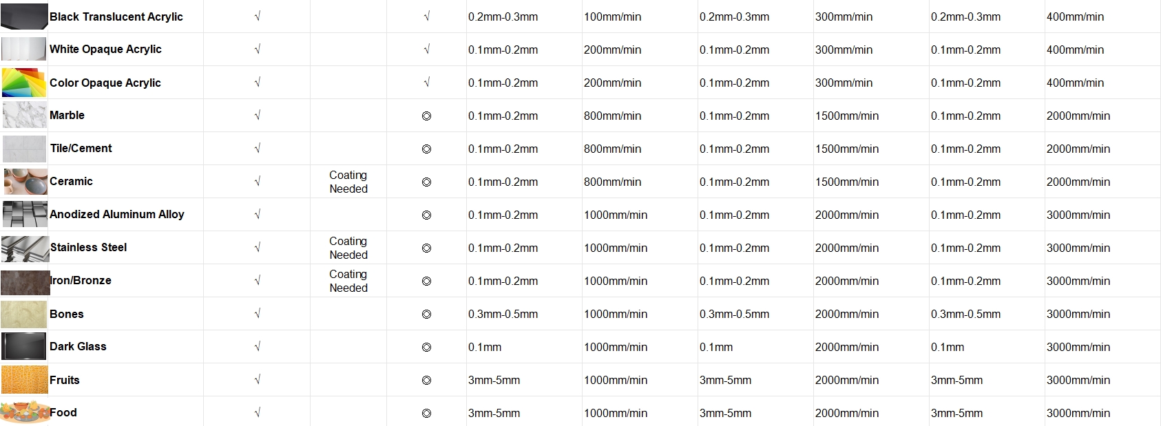The height and width of the screenshot is (426, 1161).
Task: Click the circle symbol in the Bones row
Action: [426, 315]
